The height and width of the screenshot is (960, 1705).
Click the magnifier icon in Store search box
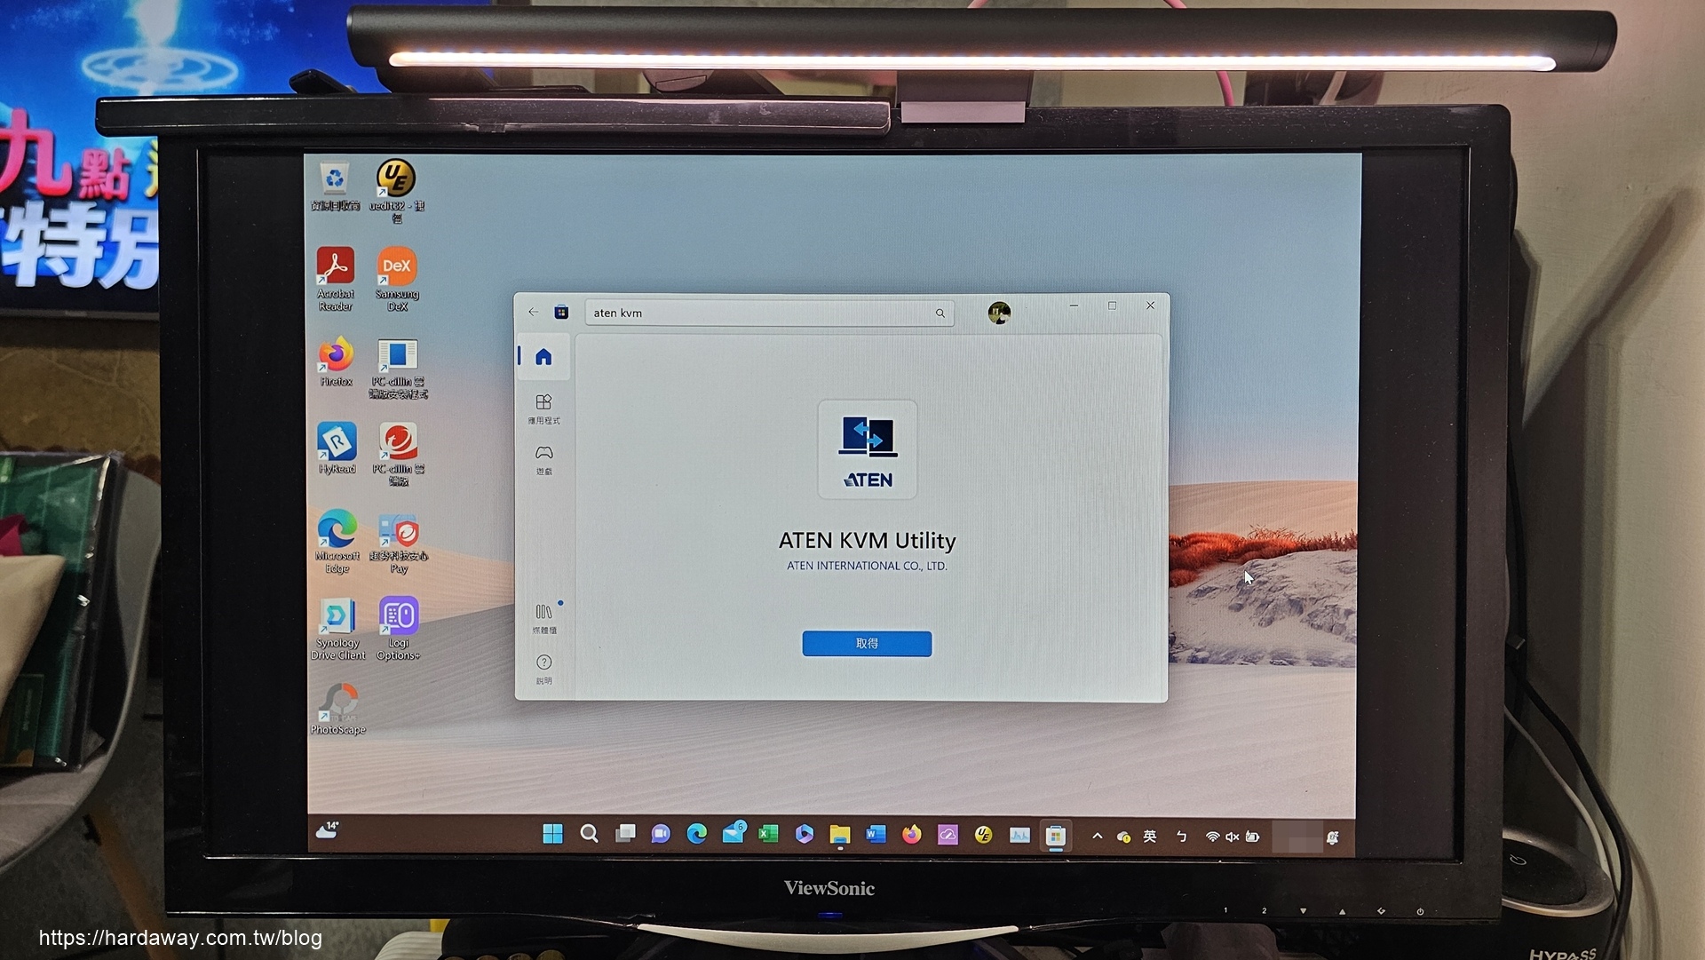tap(940, 313)
